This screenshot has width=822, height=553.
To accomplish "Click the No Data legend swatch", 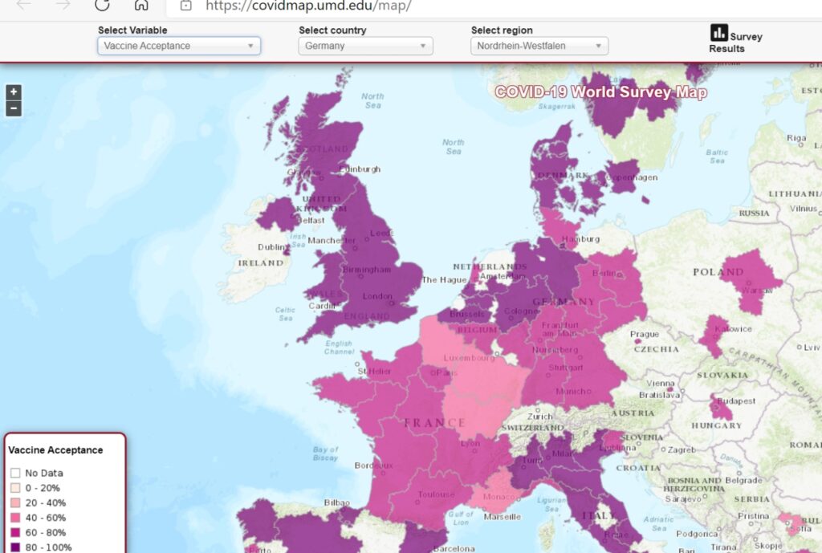I will coord(15,474).
